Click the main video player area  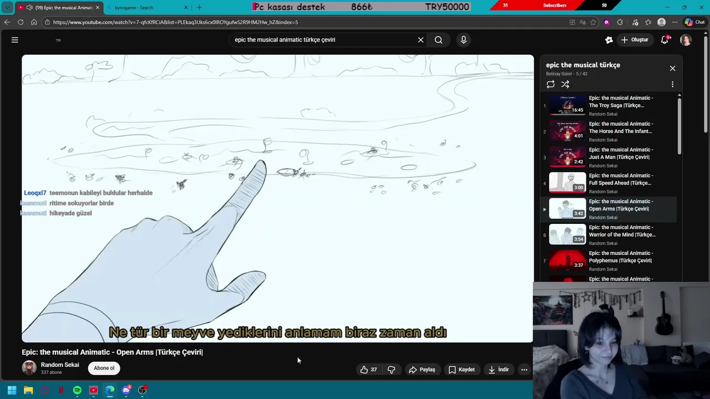277,198
